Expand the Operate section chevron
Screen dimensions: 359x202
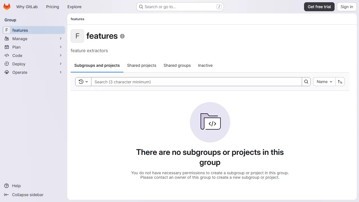coord(61,72)
